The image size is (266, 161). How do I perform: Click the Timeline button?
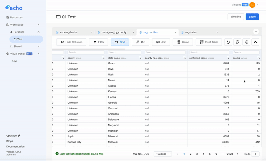236,17
